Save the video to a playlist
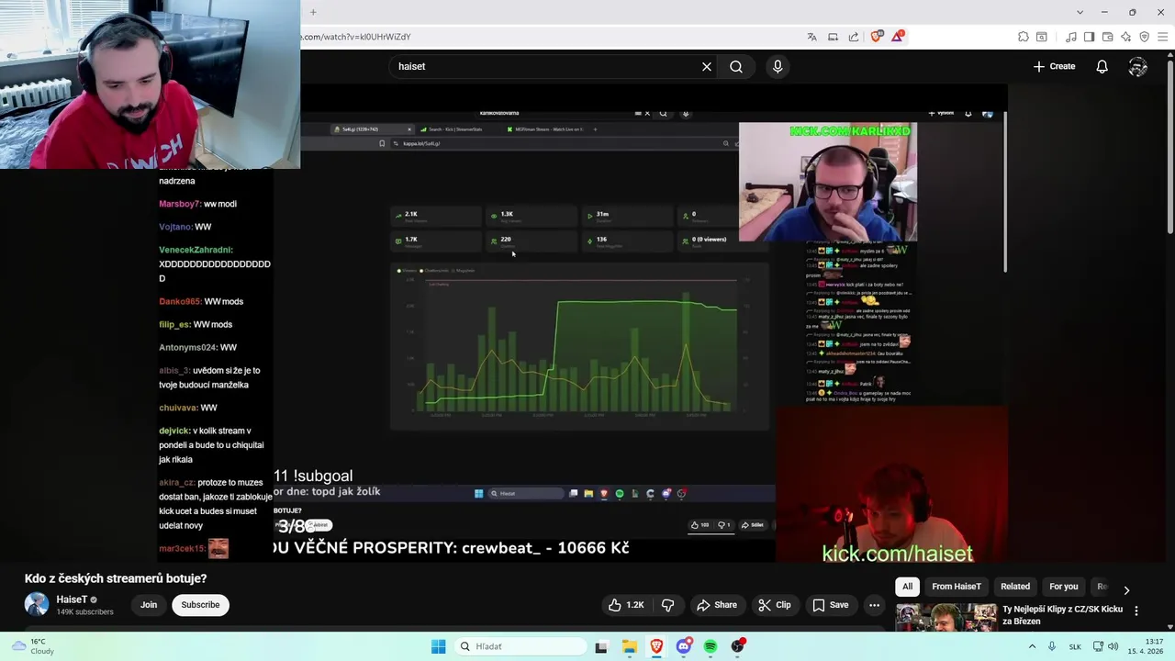This screenshot has height=661, width=1175. (831, 605)
